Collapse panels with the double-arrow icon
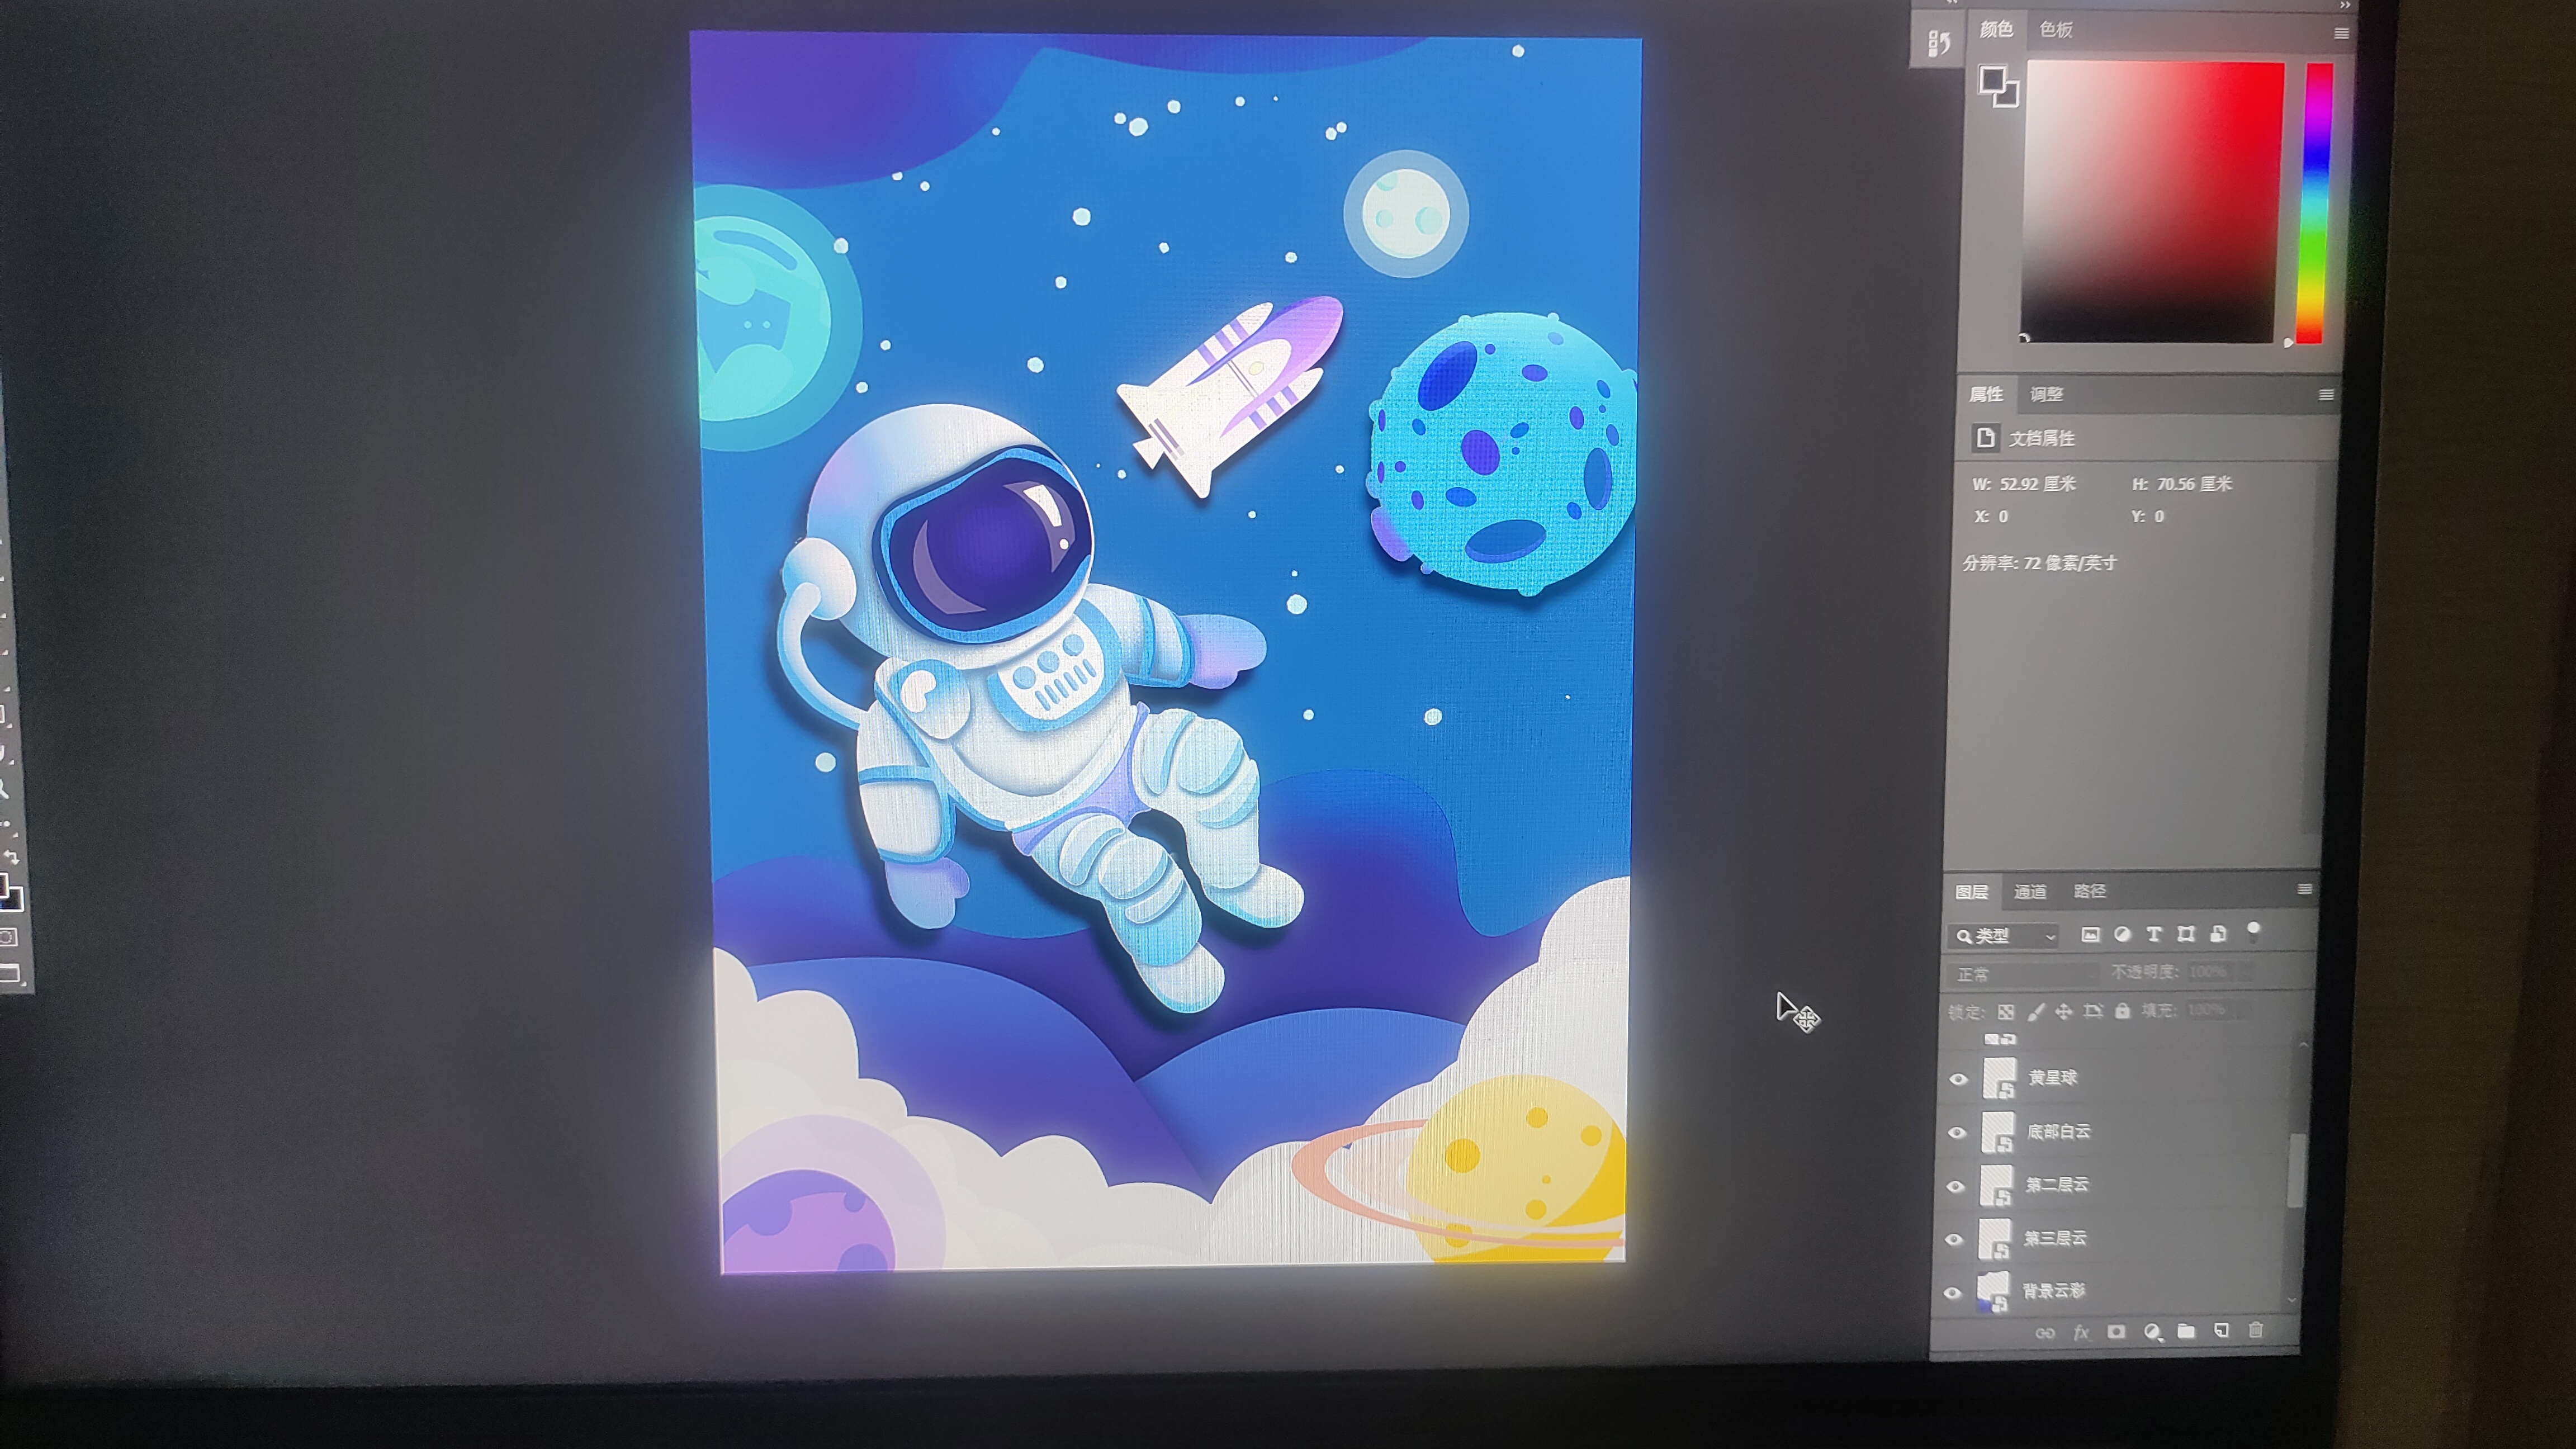2576x1449 pixels. 2344,5
